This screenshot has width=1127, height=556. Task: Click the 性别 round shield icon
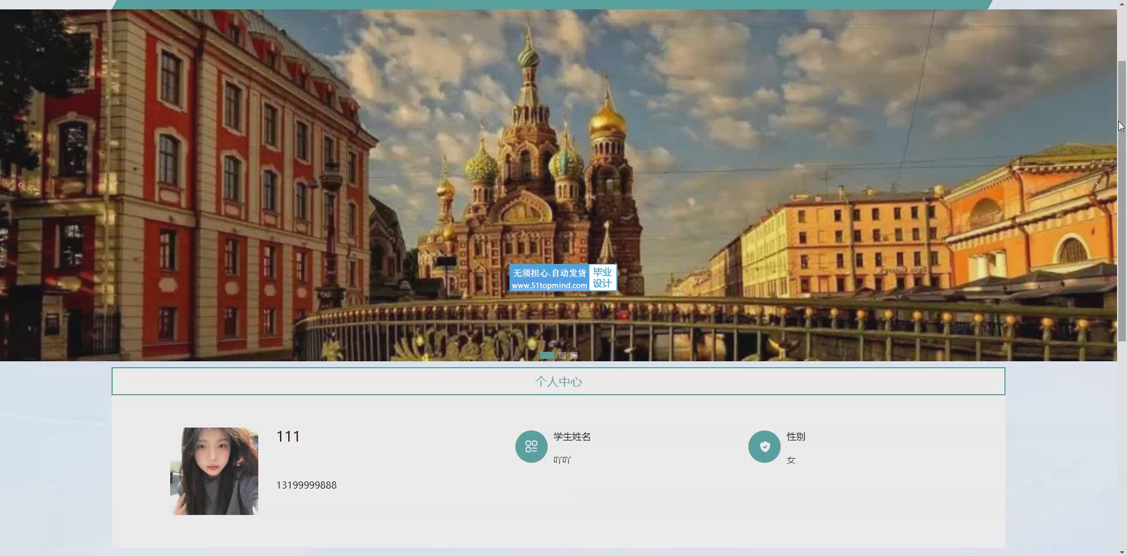[x=764, y=447]
